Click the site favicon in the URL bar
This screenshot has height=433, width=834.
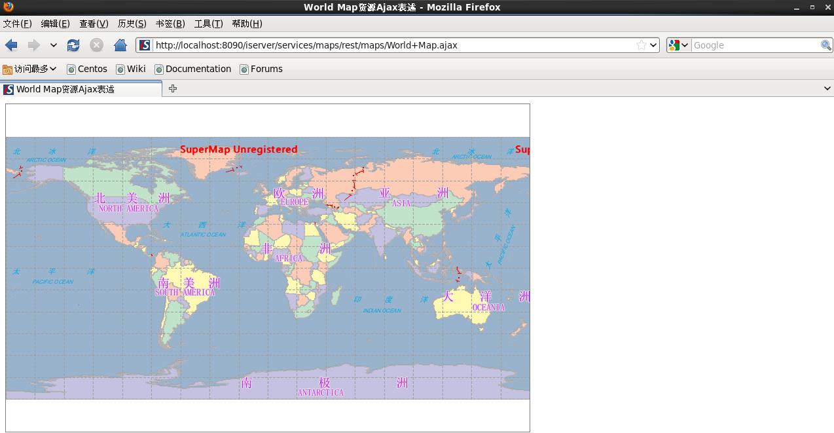(x=145, y=45)
